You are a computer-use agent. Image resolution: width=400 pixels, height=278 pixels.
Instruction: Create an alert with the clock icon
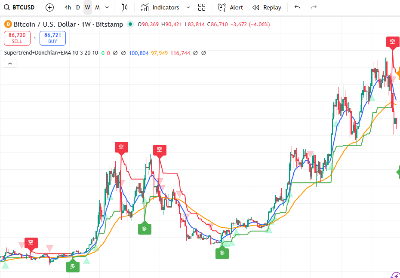click(x=222, y=7)
